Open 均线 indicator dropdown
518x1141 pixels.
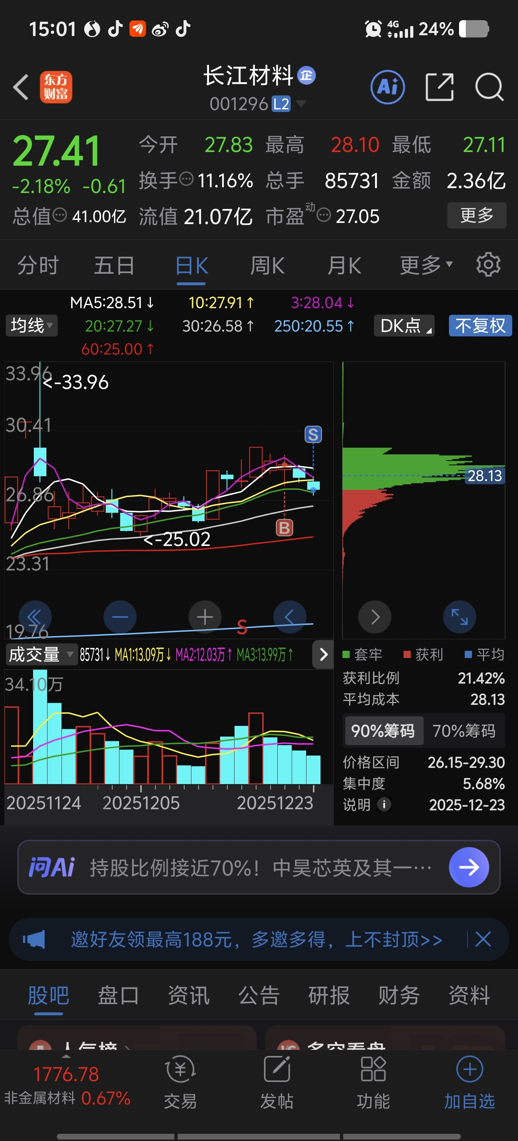(31, 326)
